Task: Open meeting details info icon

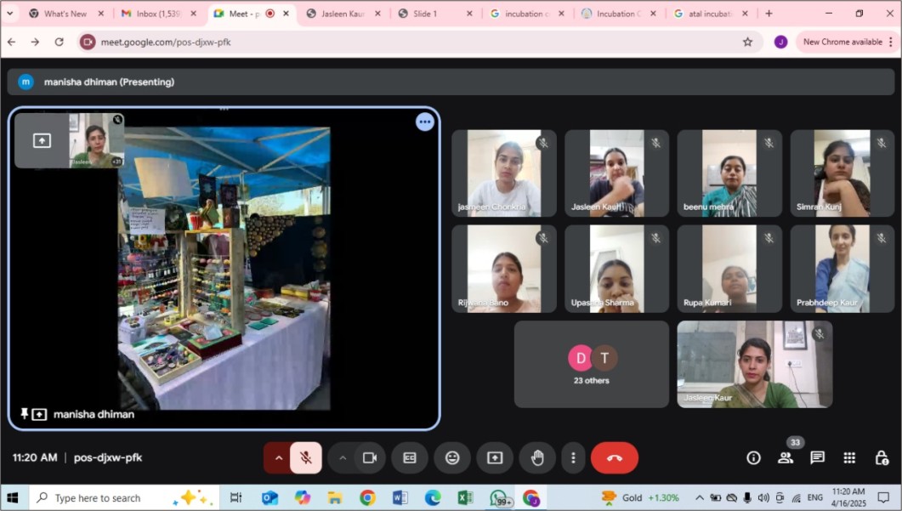Action: (x=753, y=457)
